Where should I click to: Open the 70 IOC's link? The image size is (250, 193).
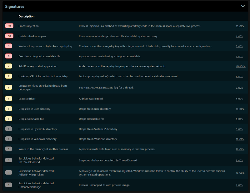(240, 150)
